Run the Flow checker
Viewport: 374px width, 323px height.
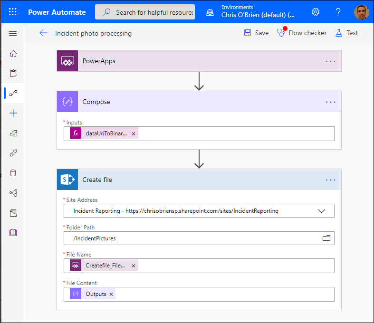click(x=302, y=33)
